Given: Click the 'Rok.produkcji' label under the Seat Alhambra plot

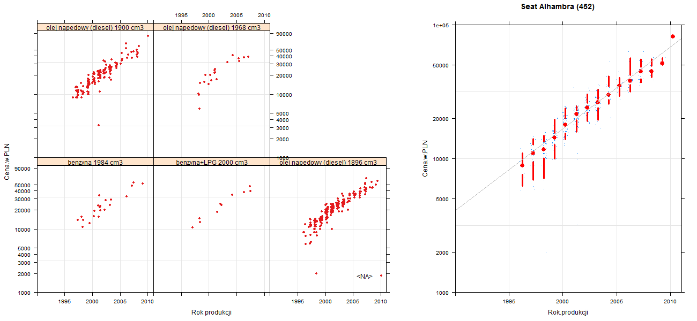Looking at the screenshot, I should click(568, 312).
